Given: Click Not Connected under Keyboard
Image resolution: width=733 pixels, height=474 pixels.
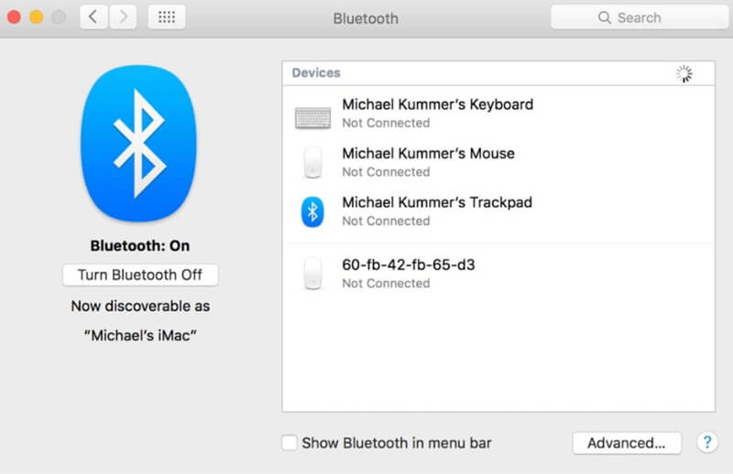Looking at the screenshot, I should pyautogui.click(x=386, y=123).
